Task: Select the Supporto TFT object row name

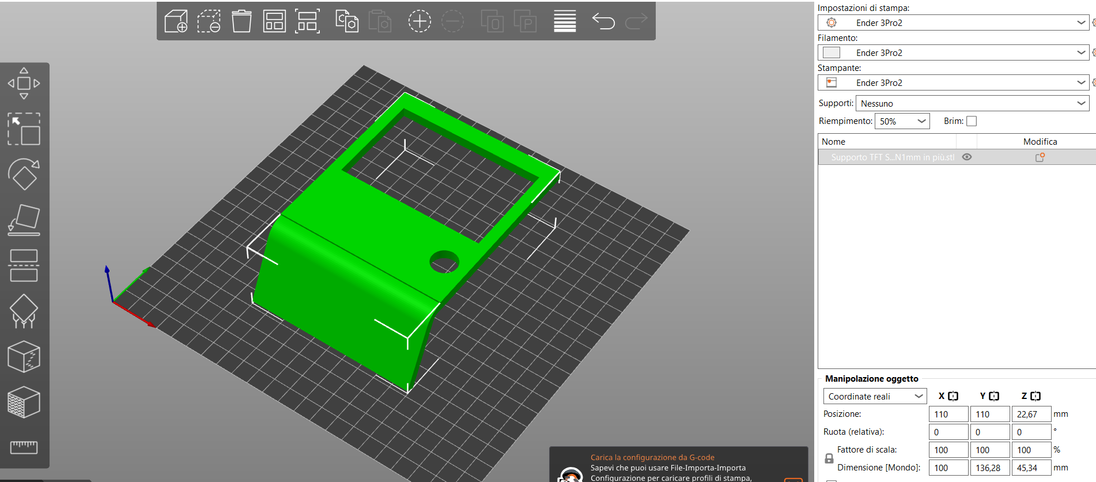Action: point(893,157)
